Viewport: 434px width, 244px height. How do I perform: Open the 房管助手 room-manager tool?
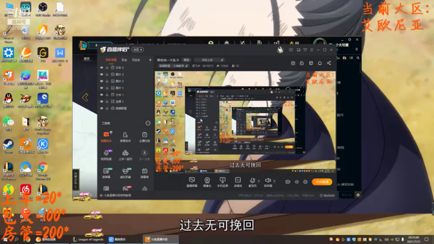(125, 137)
